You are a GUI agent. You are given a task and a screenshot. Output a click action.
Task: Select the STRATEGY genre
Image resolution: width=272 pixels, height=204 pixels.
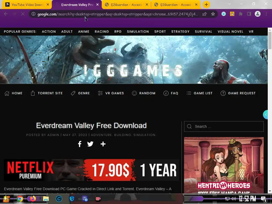pos(180,32)
